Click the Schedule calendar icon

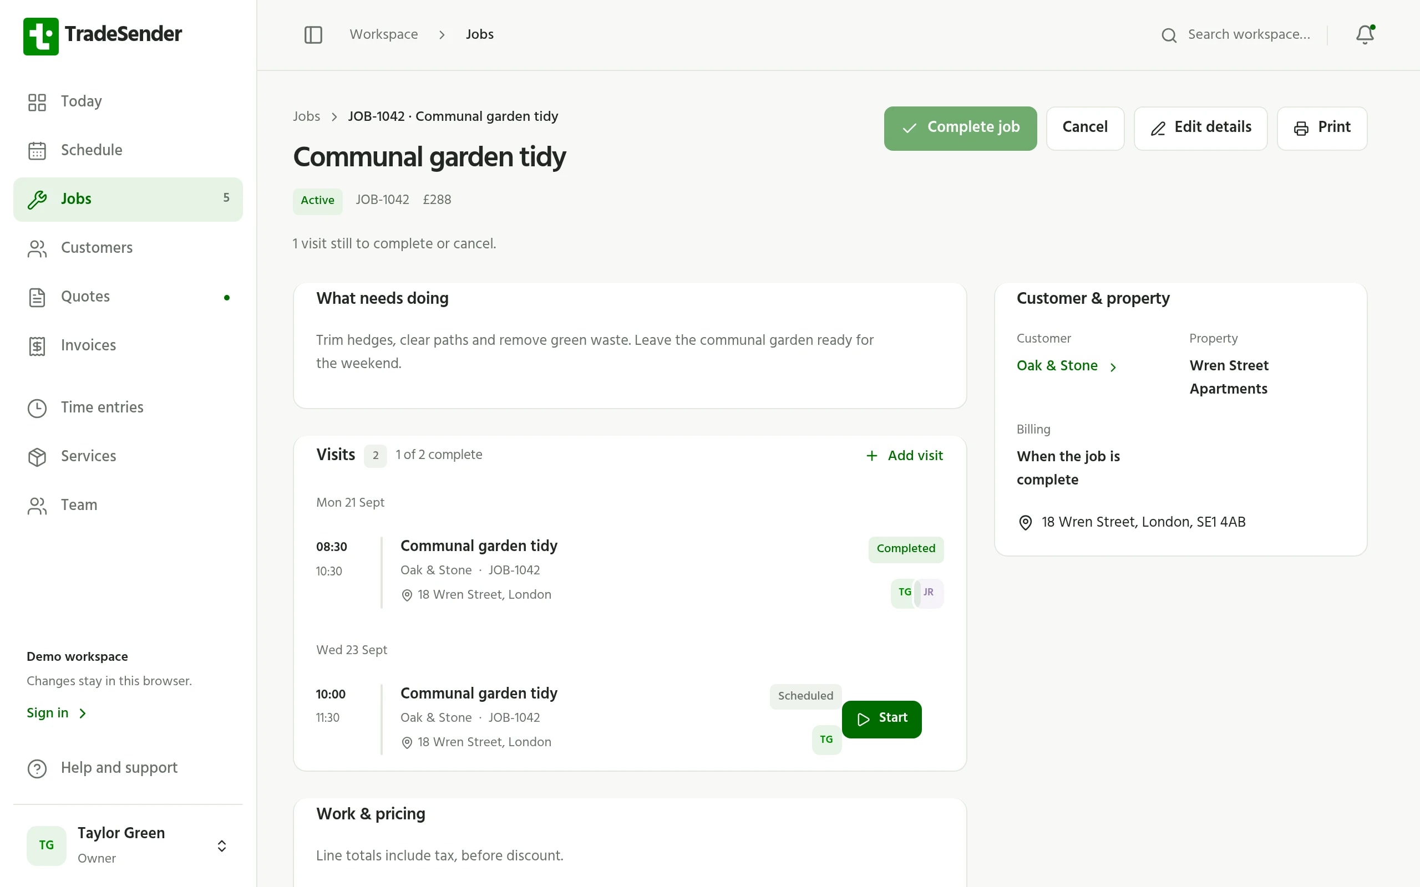[x=37, y=151]
